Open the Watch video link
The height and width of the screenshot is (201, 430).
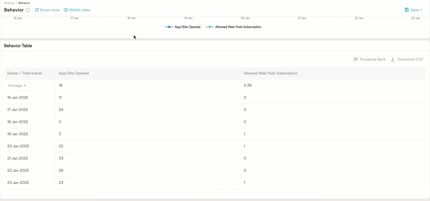click(80, 10)
